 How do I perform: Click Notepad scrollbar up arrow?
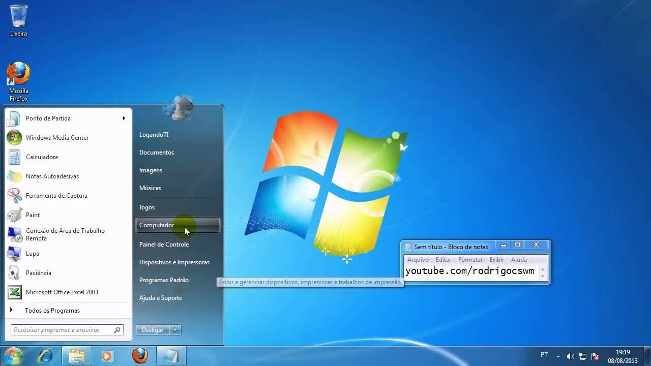coord(543,270)
